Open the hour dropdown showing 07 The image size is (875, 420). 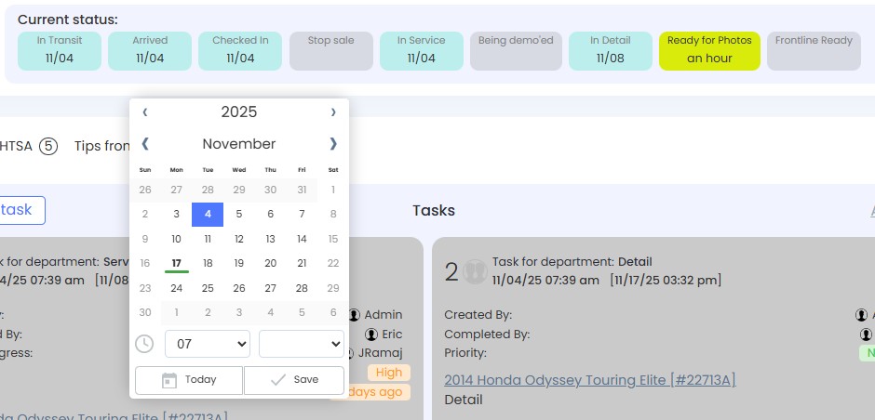pyautogui.click(x=207, y=344)
